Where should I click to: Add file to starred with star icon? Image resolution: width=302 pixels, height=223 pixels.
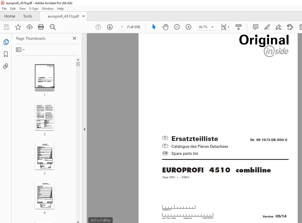pyautogui.click(x=18, y=27)
